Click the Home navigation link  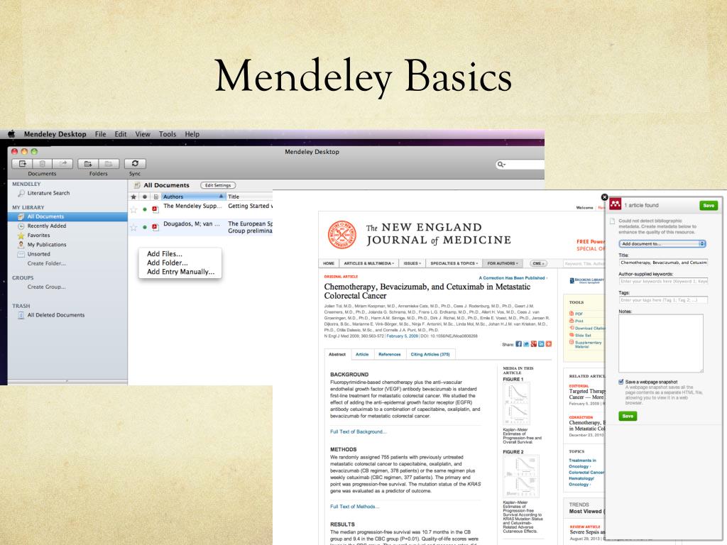point(329,263)
